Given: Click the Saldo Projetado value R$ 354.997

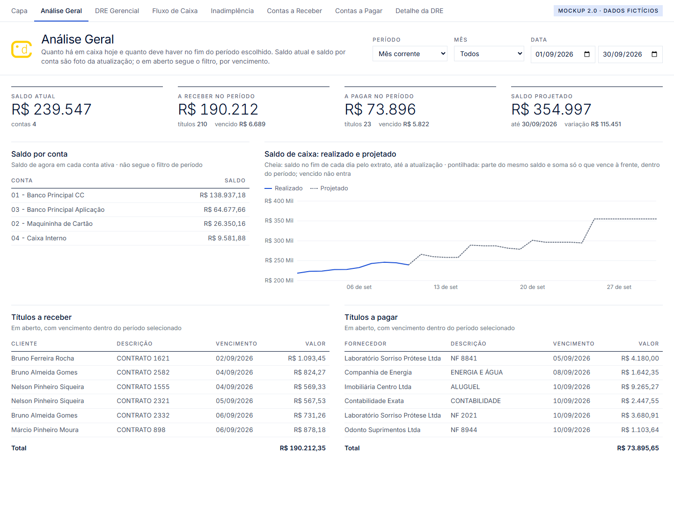Looking at the screenshot, I should 551,109.
